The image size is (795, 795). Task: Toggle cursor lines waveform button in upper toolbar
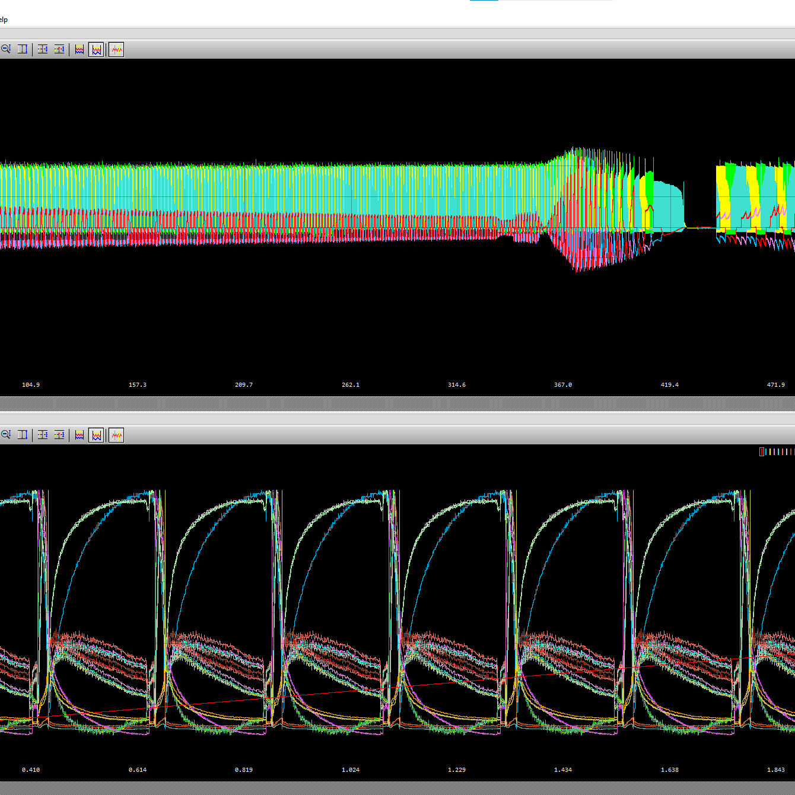point(116,49)
